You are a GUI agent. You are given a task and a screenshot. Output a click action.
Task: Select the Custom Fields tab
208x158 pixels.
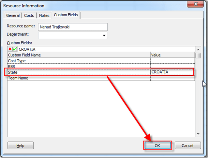click(x=66, y=15)
